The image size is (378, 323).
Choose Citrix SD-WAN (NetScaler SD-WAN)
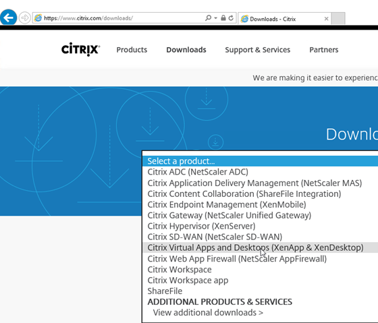(x=260, y=237)
